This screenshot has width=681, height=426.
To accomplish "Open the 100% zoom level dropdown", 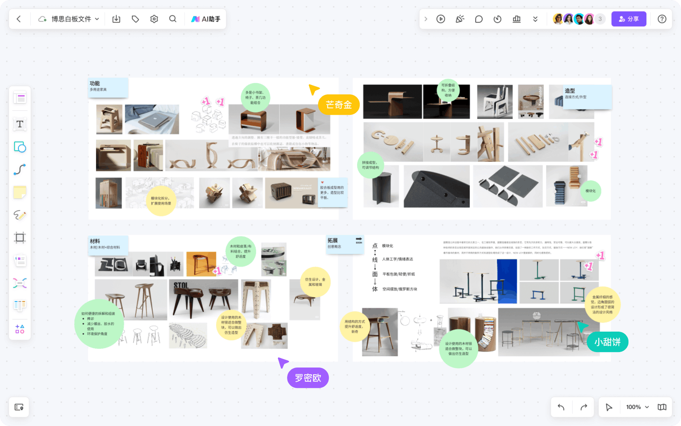I will [637, 407].
